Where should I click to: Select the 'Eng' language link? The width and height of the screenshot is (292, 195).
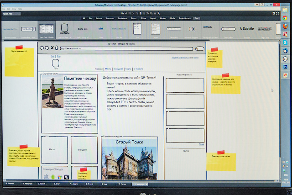[59, 56]
